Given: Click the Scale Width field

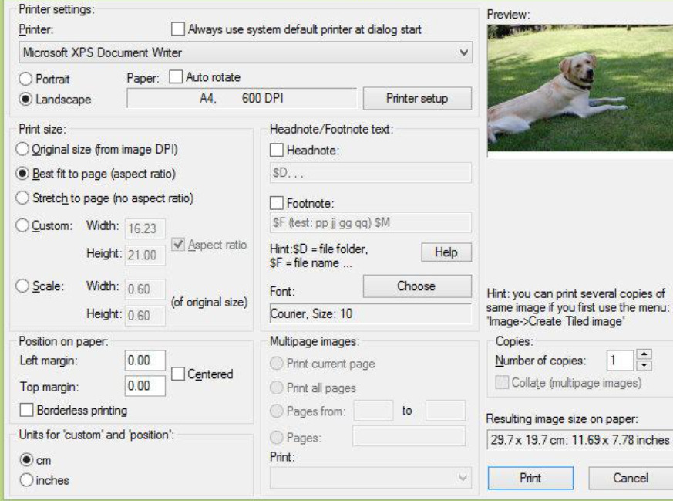Looking at the screenshot, I should (x=145, y=289).
